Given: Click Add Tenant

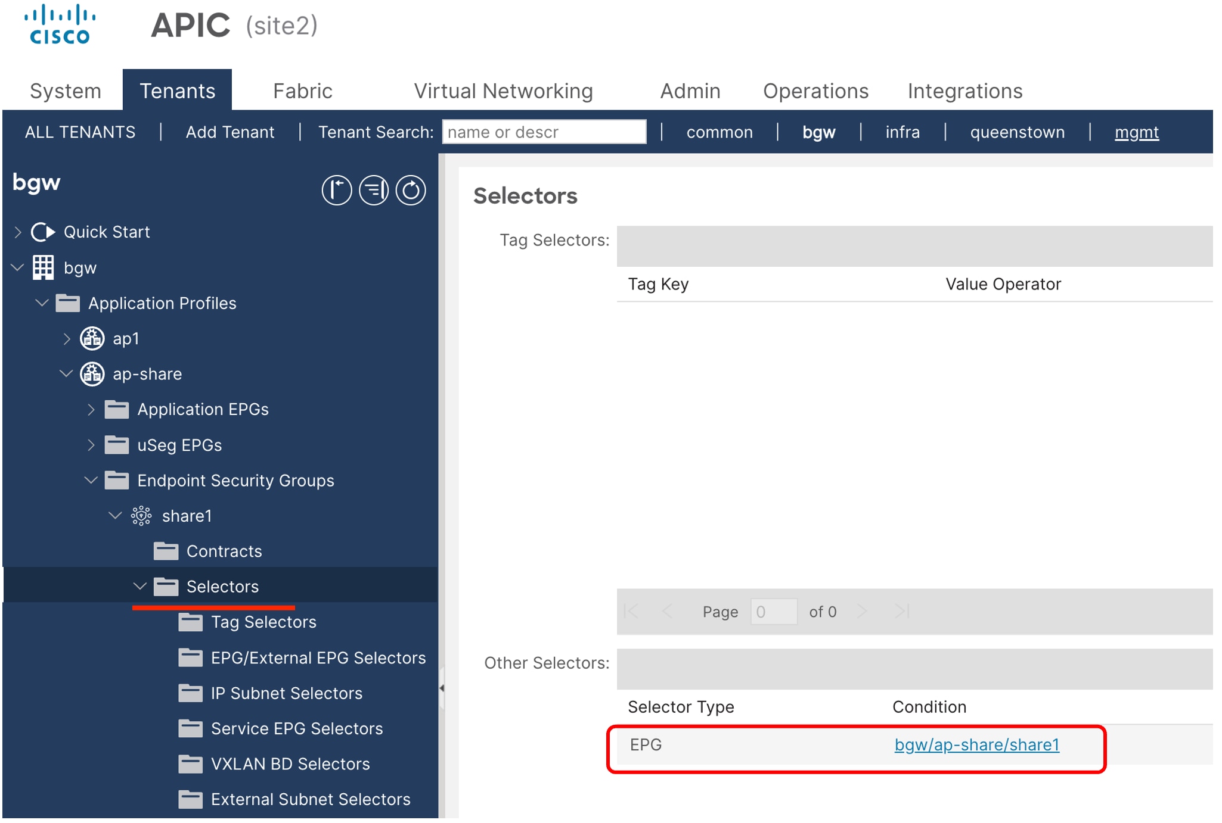Looking at the screenshot, I should click(230, 132).
